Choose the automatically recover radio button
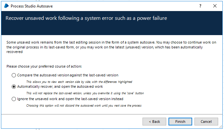Image resolution: width=224 pixels, height=130 pixels. [x=14, y=87]
